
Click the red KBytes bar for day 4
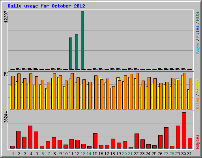tap(30, 137)
